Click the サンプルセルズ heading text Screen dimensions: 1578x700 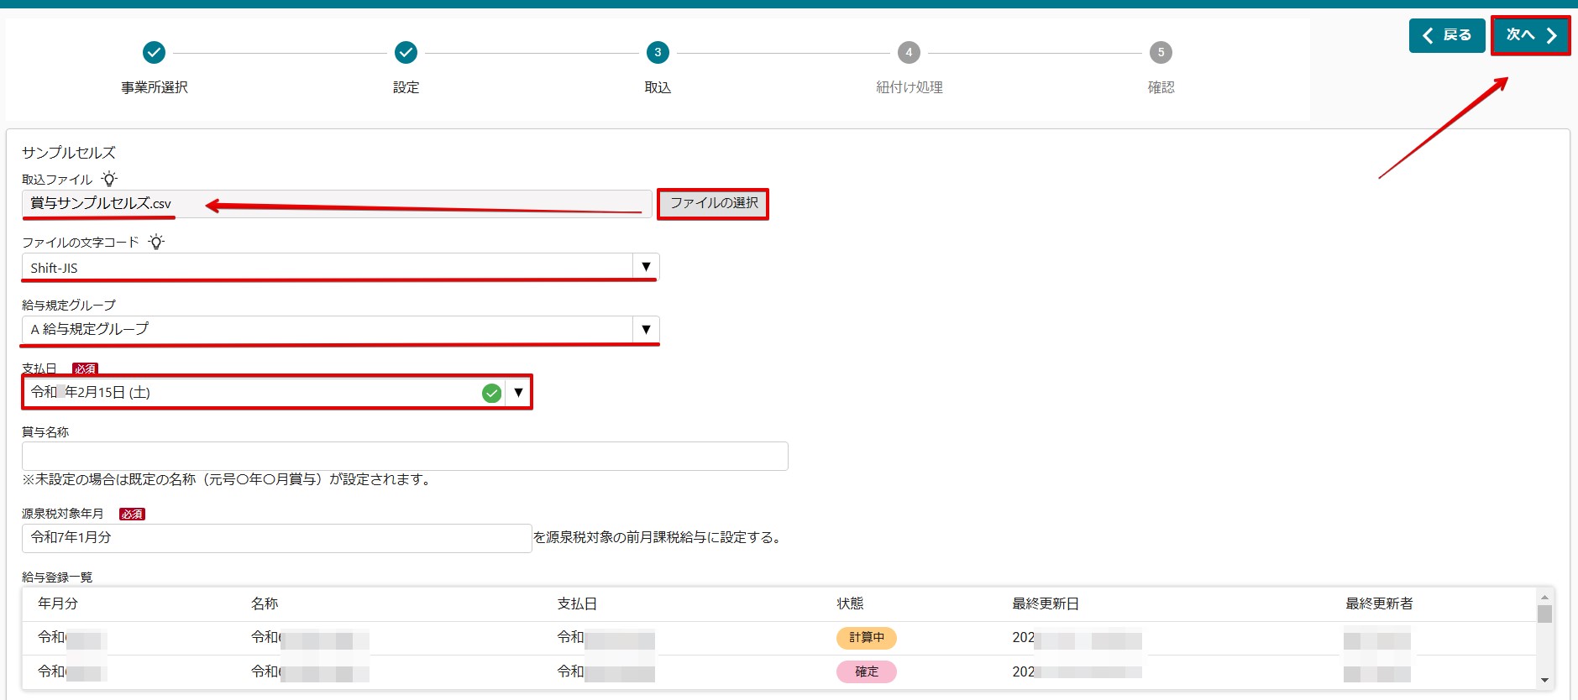pos(69,153)
